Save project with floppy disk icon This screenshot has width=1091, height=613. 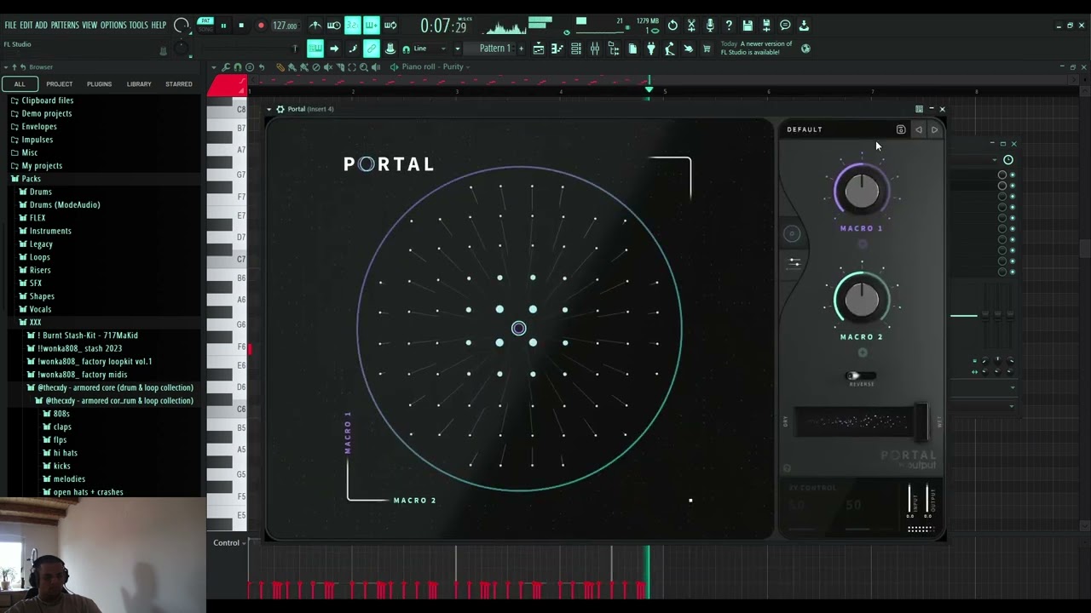point(747,26)
